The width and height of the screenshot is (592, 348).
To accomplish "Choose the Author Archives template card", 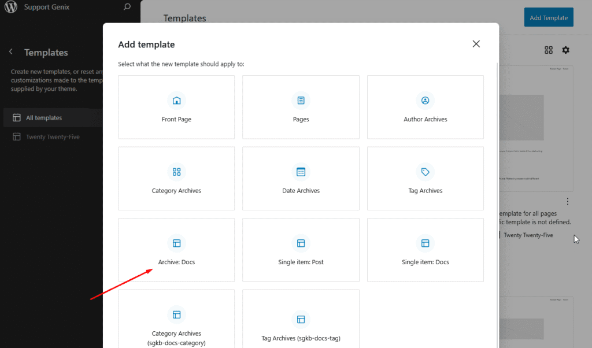I will [x=425, y=107].
